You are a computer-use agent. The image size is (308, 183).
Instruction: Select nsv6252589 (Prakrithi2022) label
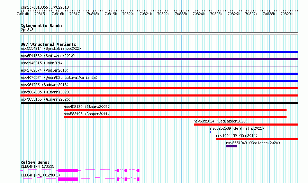237,128
